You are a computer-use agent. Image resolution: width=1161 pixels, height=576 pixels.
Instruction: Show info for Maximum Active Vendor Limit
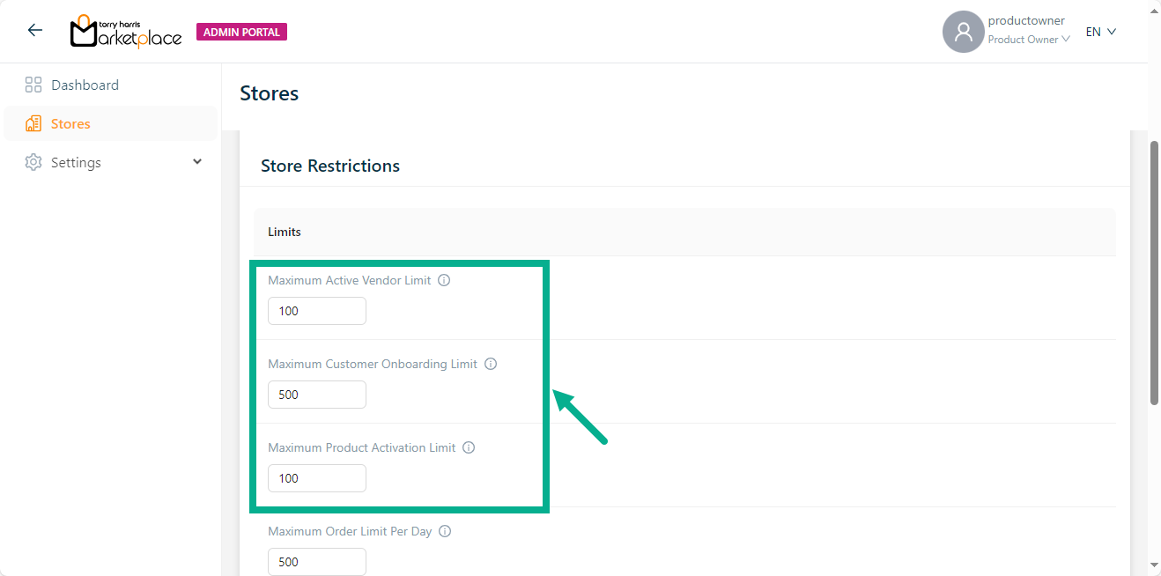pyautogui.click(x=444, y=281)
